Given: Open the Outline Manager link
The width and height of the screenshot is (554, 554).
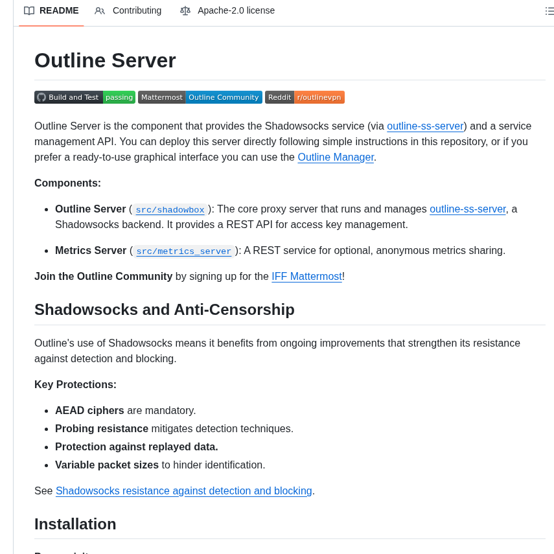Looking at the screenshot, I should pyautogui.click(x=336, y=157).
